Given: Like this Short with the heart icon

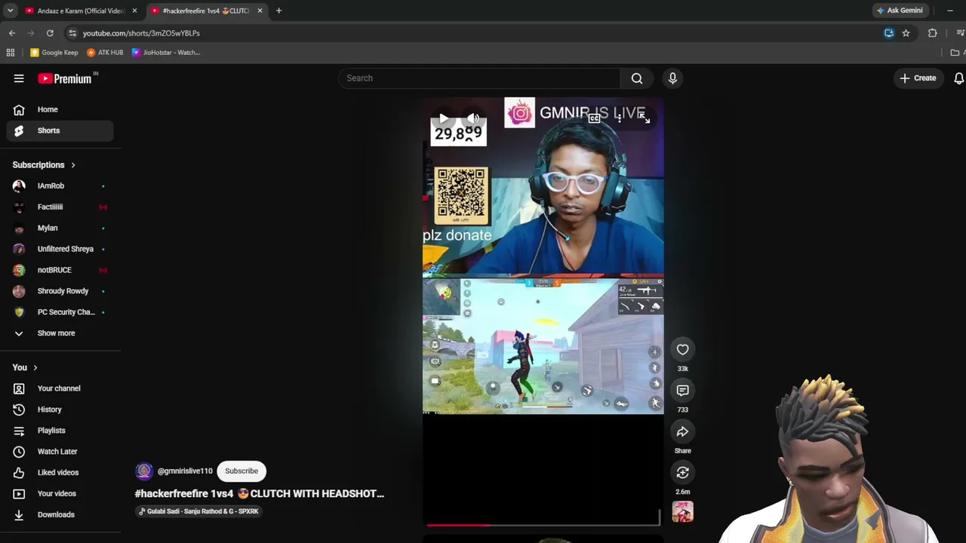Looking at the screenshot, I should [682, 349].
